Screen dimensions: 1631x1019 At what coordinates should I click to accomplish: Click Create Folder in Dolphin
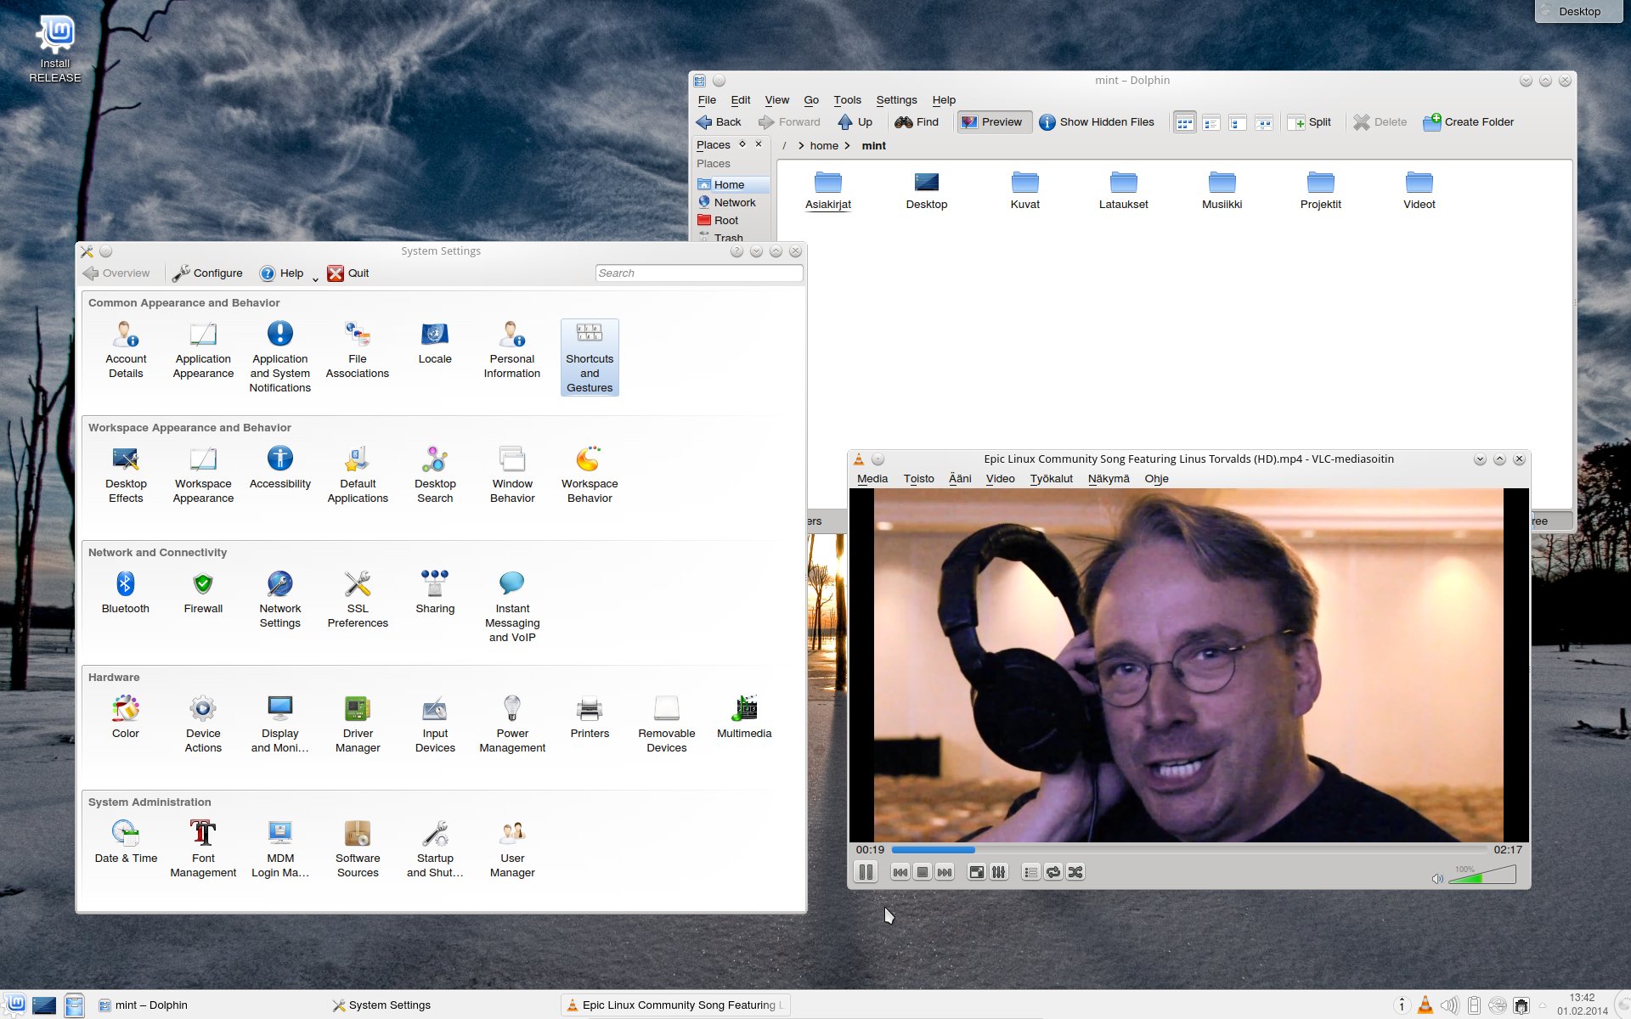coord(1469,122)
